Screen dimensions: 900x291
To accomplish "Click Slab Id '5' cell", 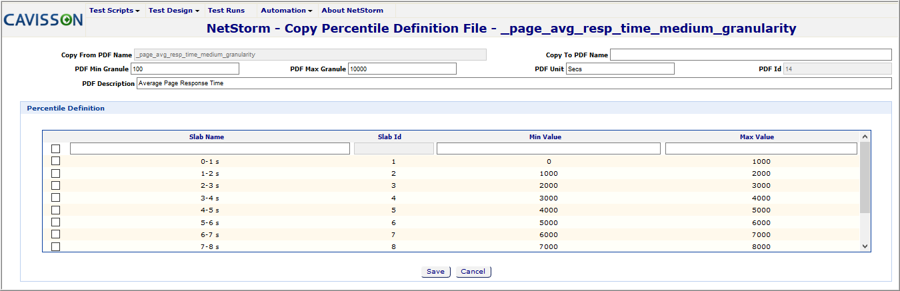I will (x=394, y=210).
